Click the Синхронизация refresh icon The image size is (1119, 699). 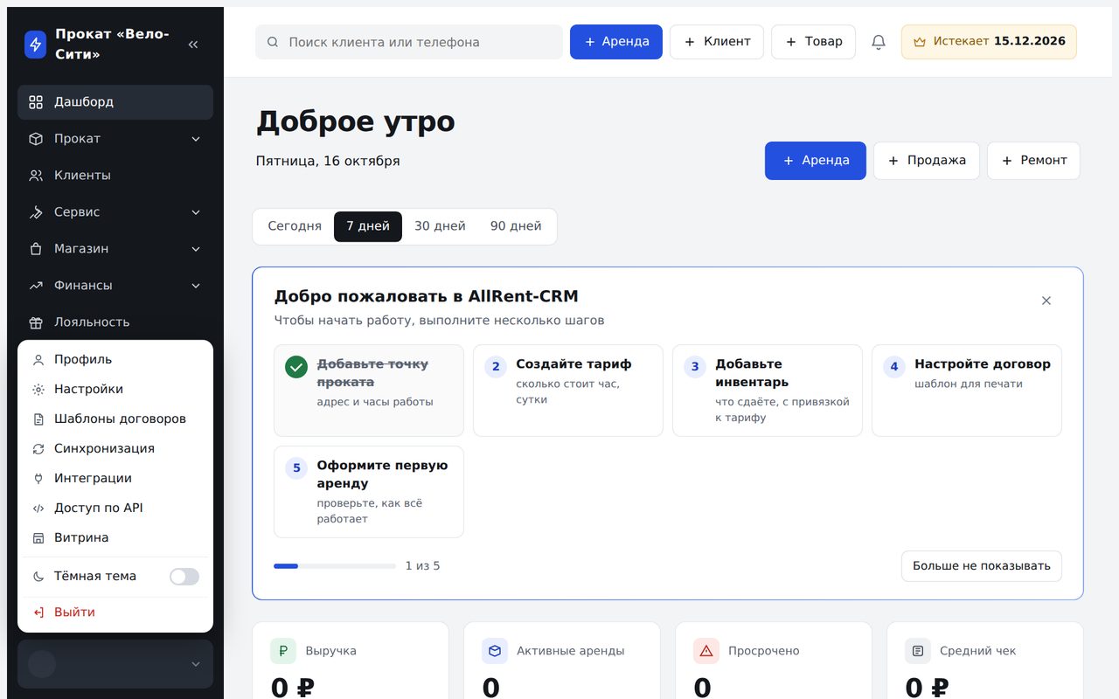click(38, 449)
